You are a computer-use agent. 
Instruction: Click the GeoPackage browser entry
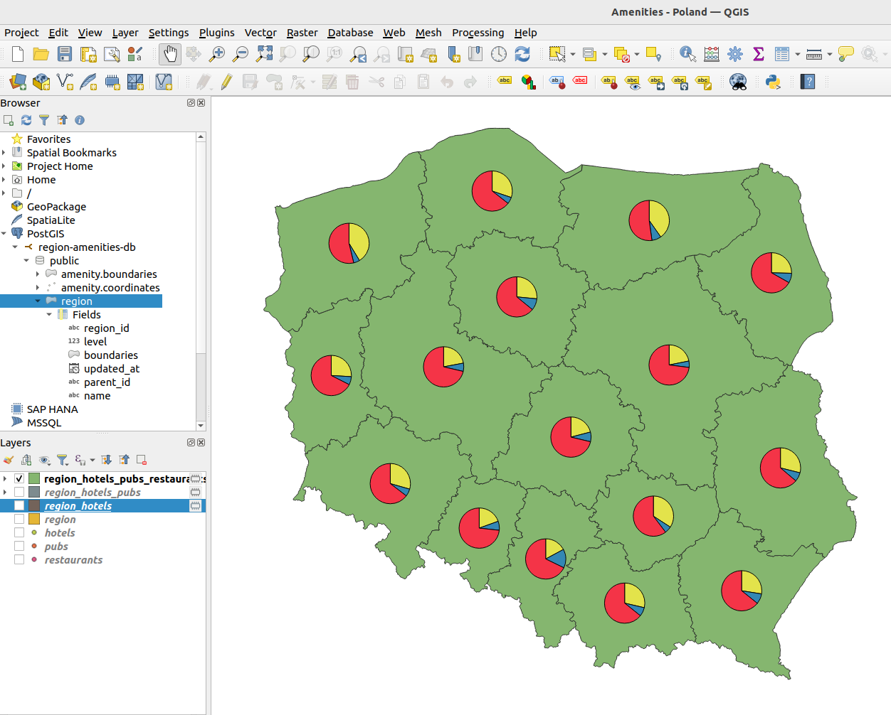(x=56, y=207)
